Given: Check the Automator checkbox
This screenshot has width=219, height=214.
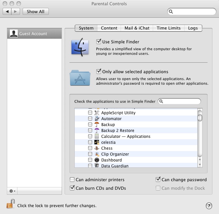Looking at the screenshot, I should [x=90, y=118].
